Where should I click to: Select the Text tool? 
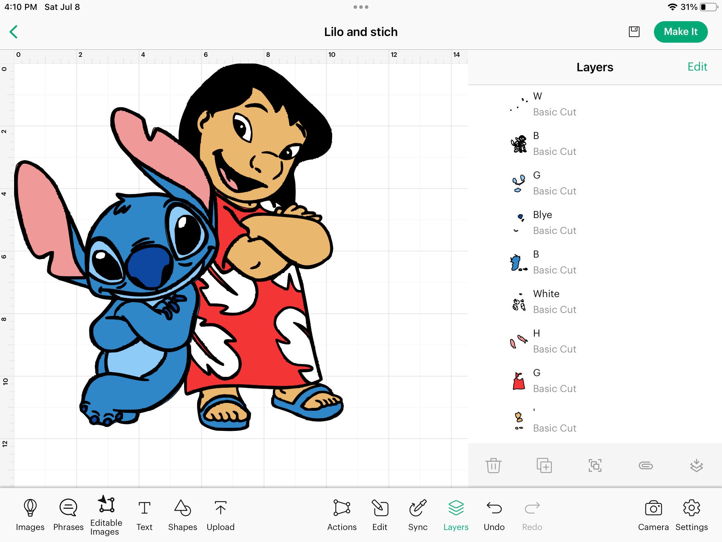145,515
